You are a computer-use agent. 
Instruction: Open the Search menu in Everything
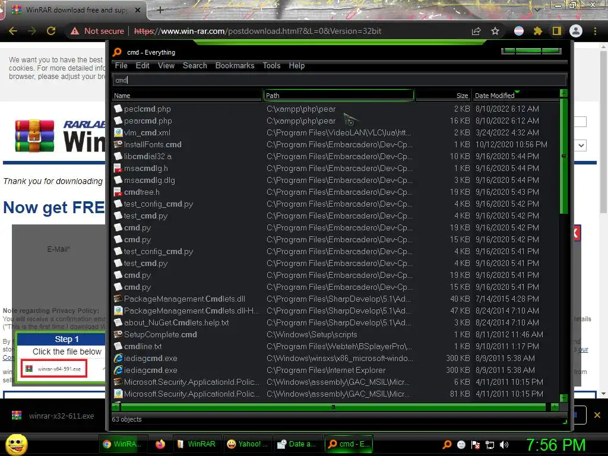point(195,65)
